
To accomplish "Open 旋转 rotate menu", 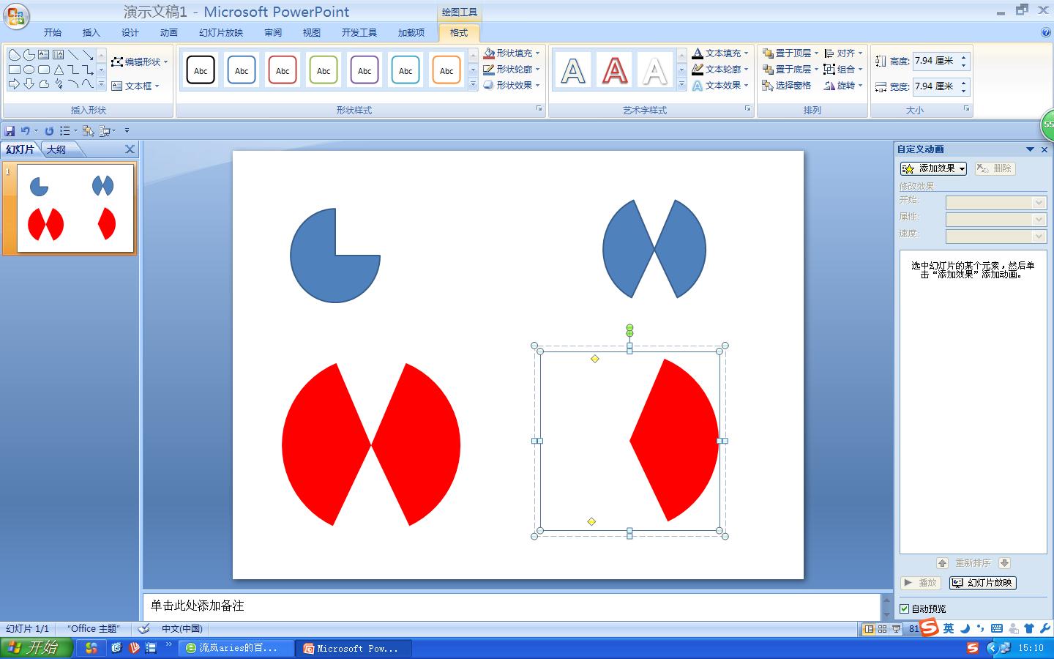I will (x=843, y=86).
